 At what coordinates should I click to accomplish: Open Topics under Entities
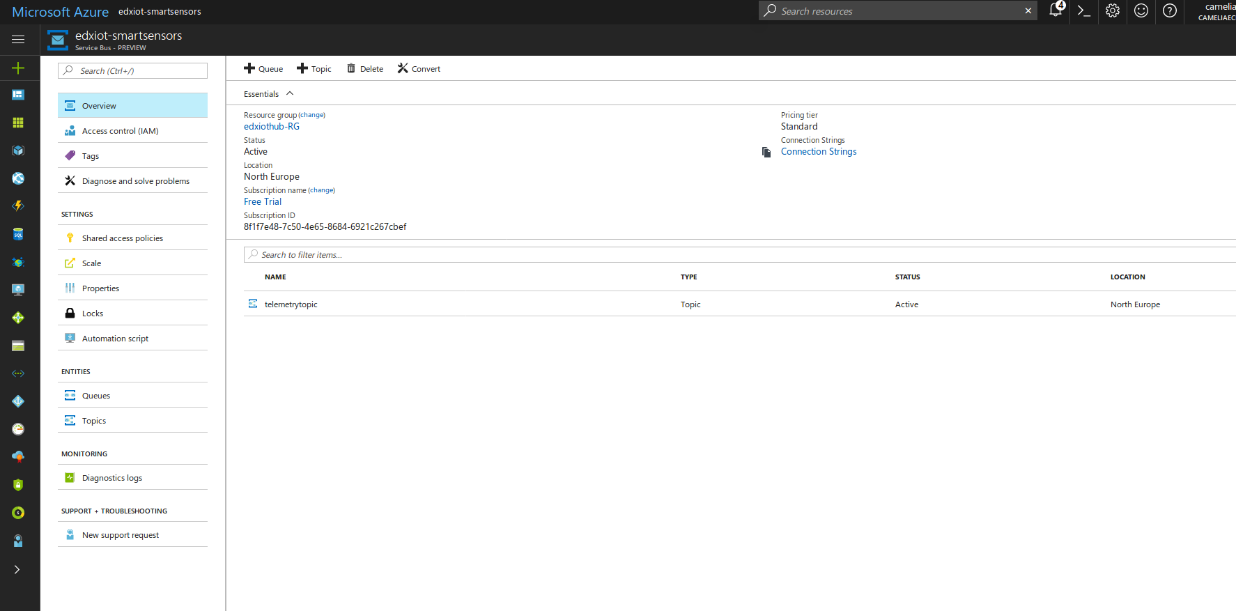point(132,420)
